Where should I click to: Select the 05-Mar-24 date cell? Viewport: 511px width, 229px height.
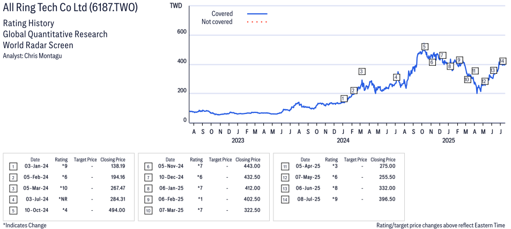(36, 188)
